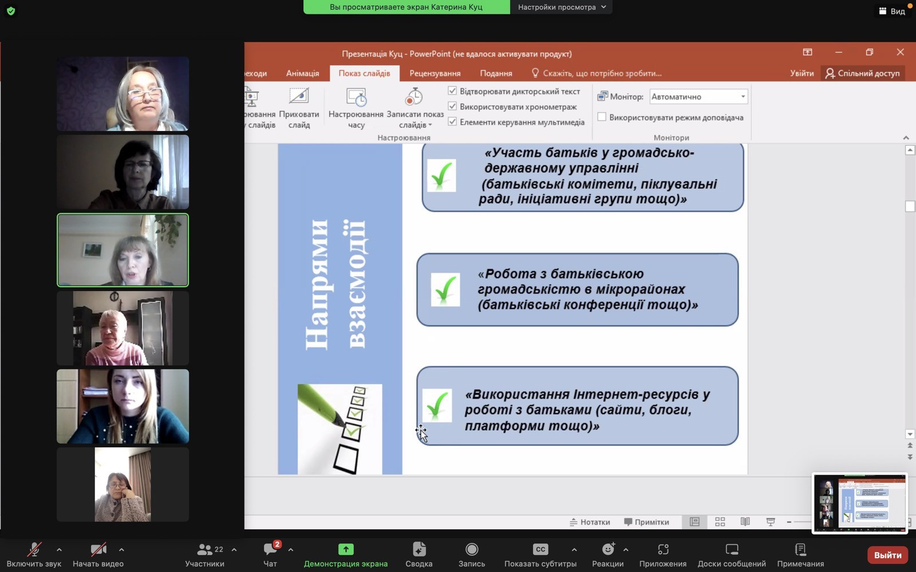
Task: Click the ribbon display options icon
Action: tap(807, 52)
